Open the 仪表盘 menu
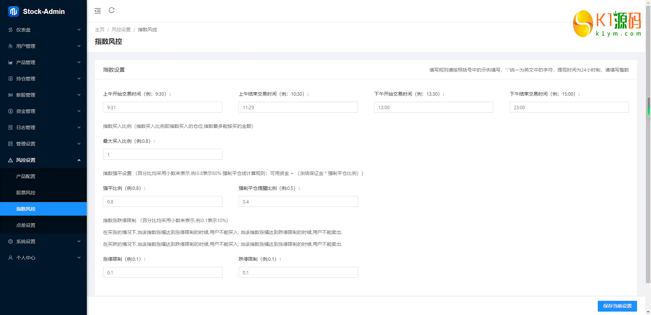 [x=43, y=30]
